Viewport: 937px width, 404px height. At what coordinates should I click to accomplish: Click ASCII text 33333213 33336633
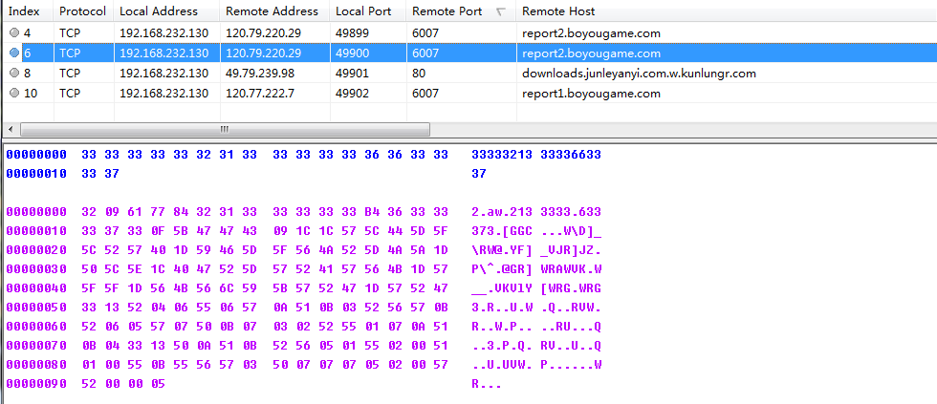pos(536,155)
